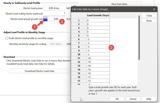Click Edit array for electric load power

[x=55, y=8]
